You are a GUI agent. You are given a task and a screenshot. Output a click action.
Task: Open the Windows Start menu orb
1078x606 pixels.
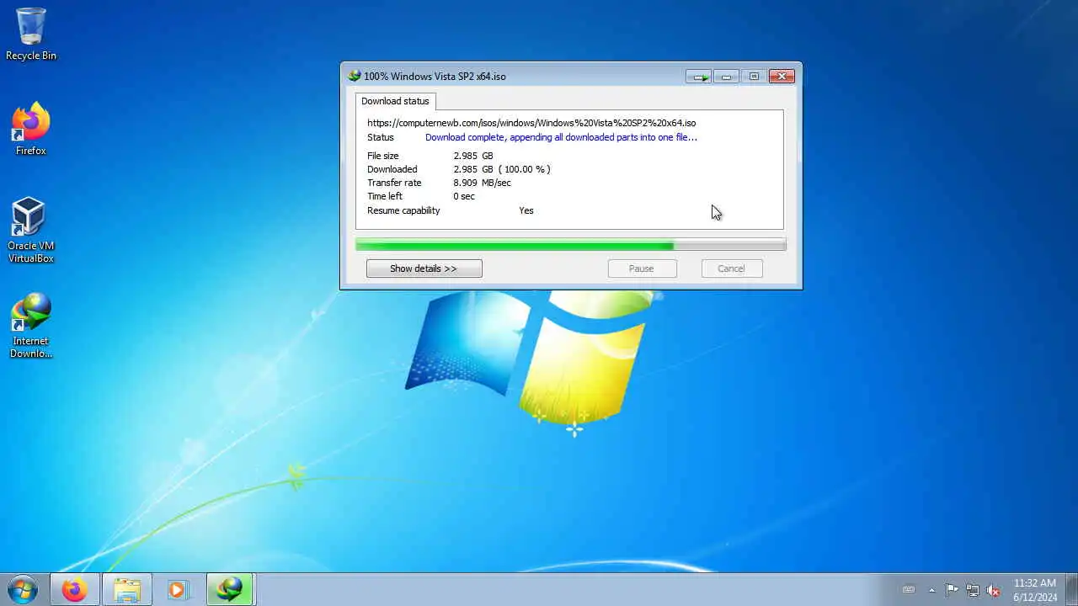click(x=23, y=589)
